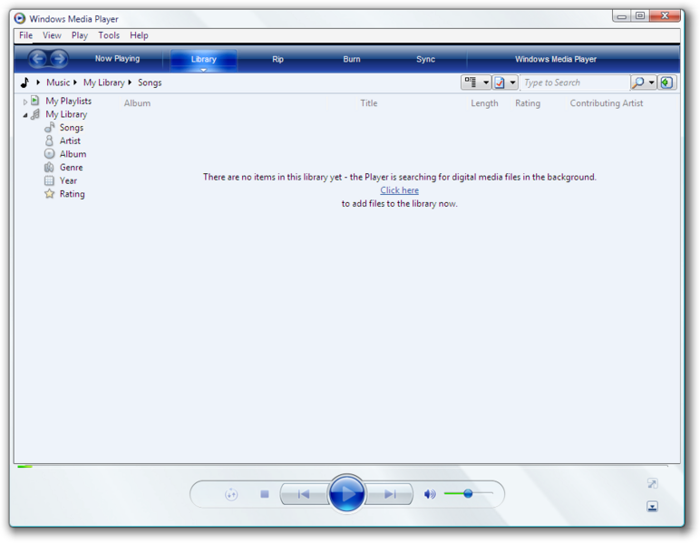Screen dimensions: 700x543
Task: Start playback with the Play button
Action: [x=346, y=493]
